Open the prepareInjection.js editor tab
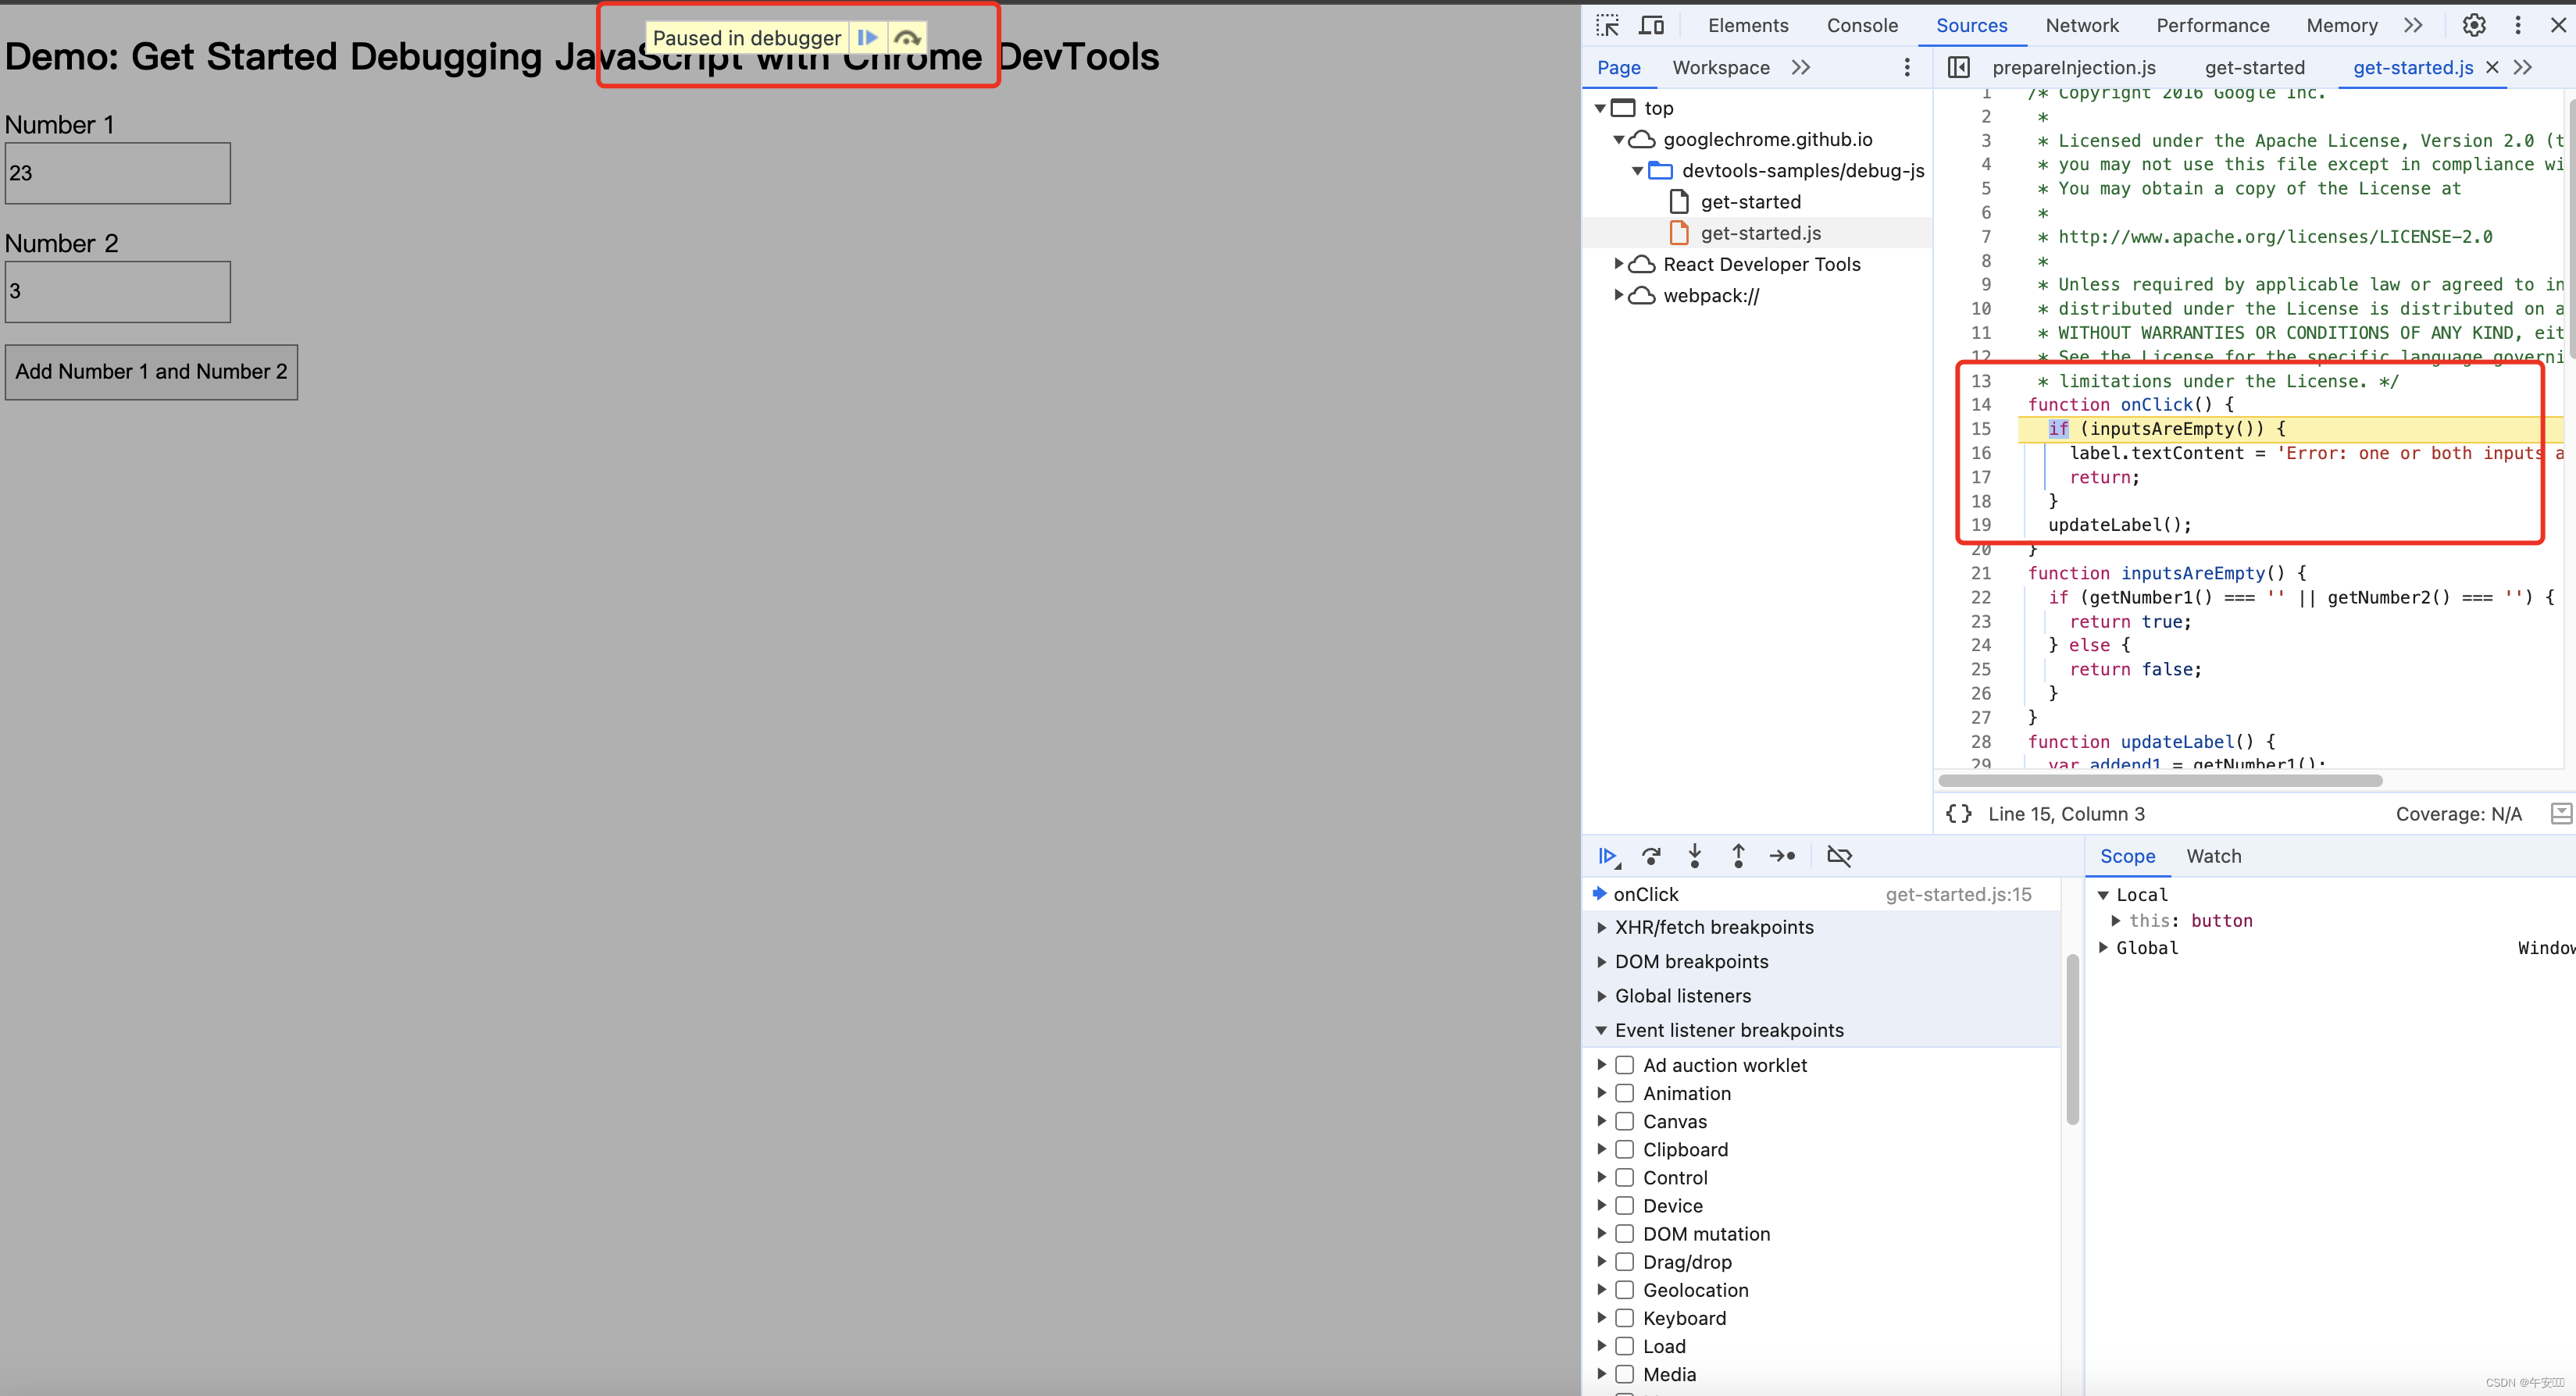 coord(2074,67)
